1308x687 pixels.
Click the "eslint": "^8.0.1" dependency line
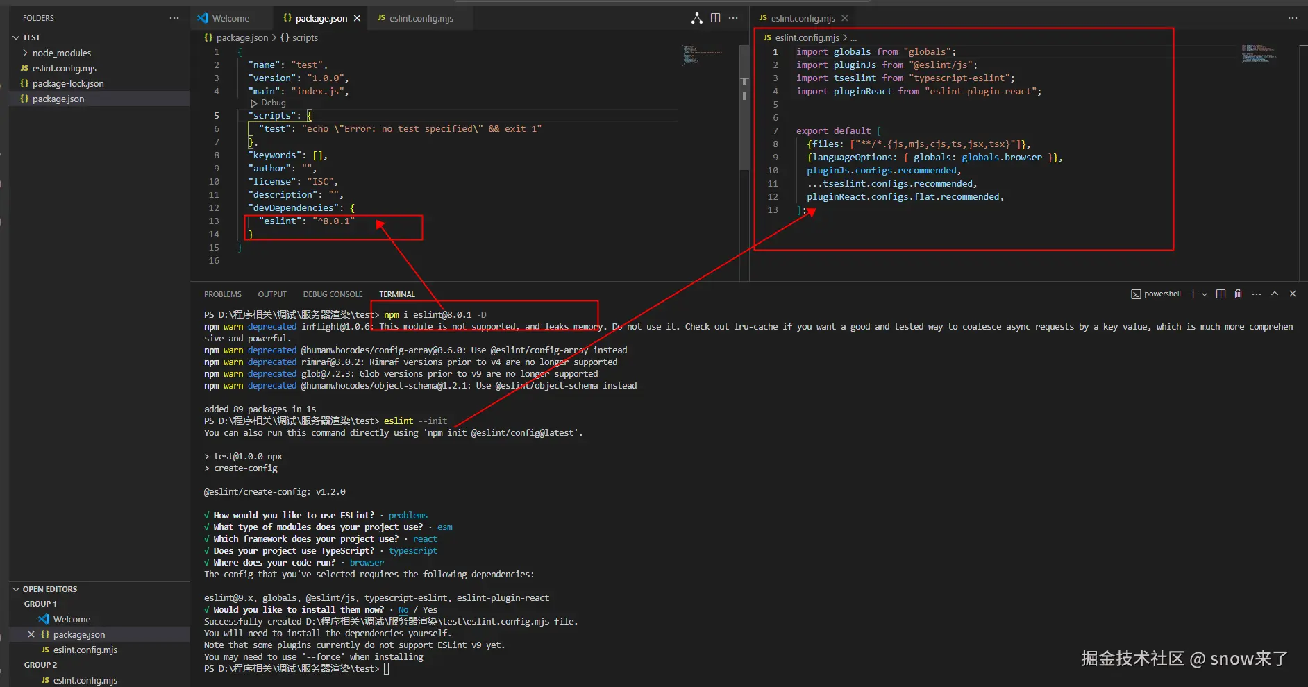tap(306, 221)
